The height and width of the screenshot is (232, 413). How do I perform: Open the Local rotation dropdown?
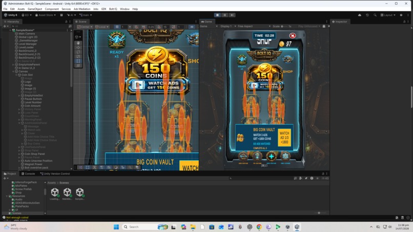pyautogui.click(x=102, y=27)
